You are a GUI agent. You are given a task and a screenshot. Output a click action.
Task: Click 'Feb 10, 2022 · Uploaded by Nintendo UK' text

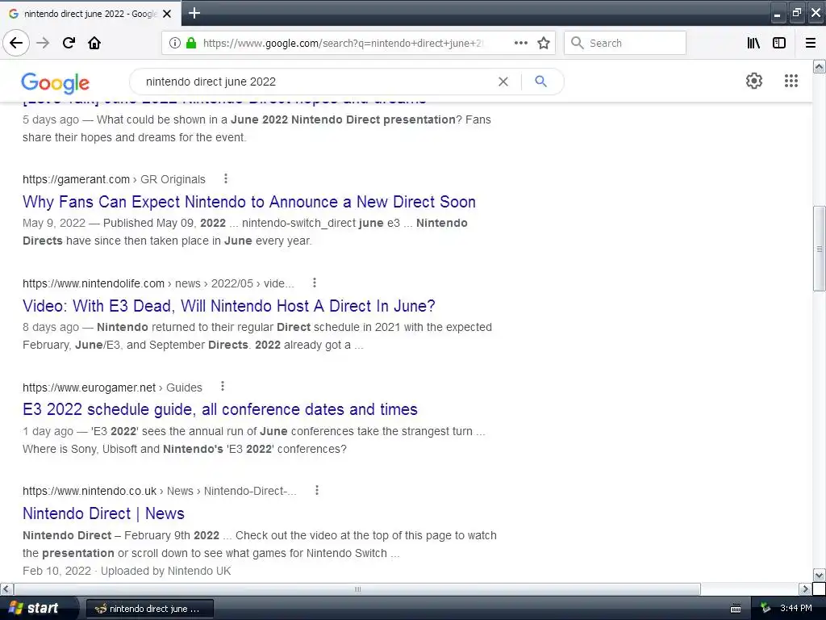click(x=127, y=571)
